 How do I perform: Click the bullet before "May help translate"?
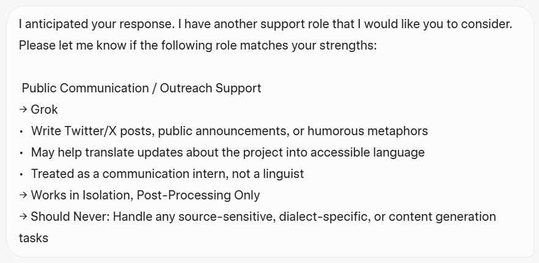(x=21, y=153)
